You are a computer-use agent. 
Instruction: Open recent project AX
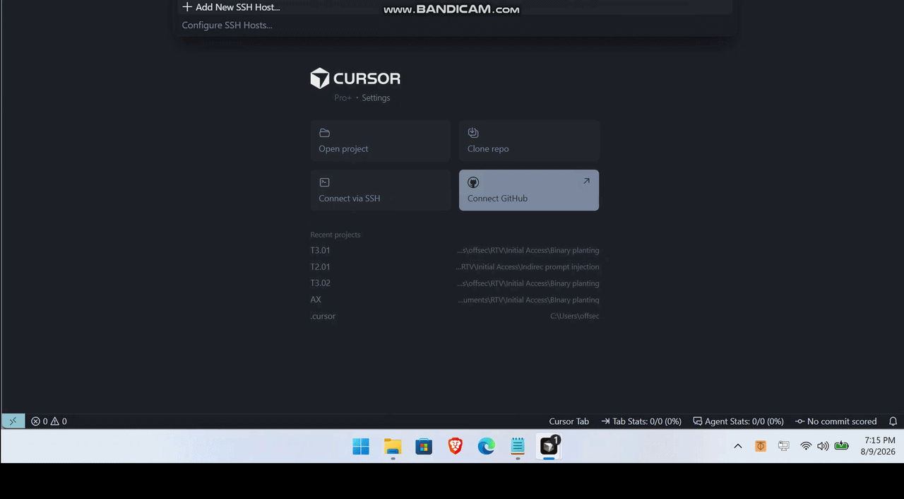[x=455, y=300]
